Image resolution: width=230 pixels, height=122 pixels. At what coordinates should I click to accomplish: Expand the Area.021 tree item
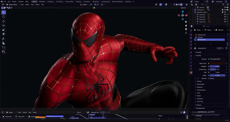[195, 15]
